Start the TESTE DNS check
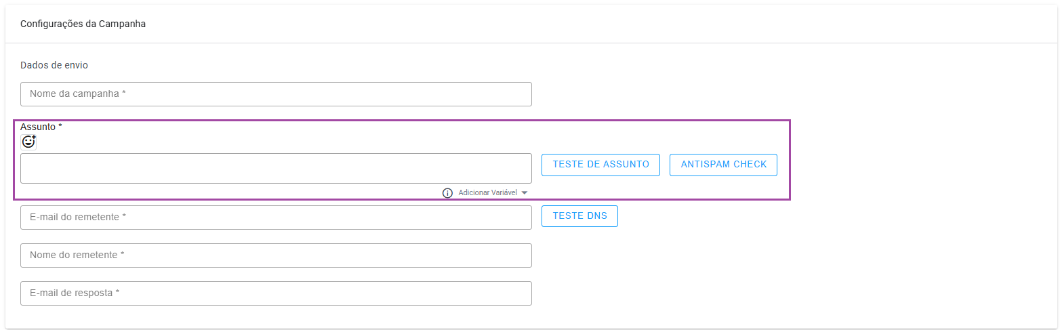The image size is (1060, 330). click(x=579, y=216)
